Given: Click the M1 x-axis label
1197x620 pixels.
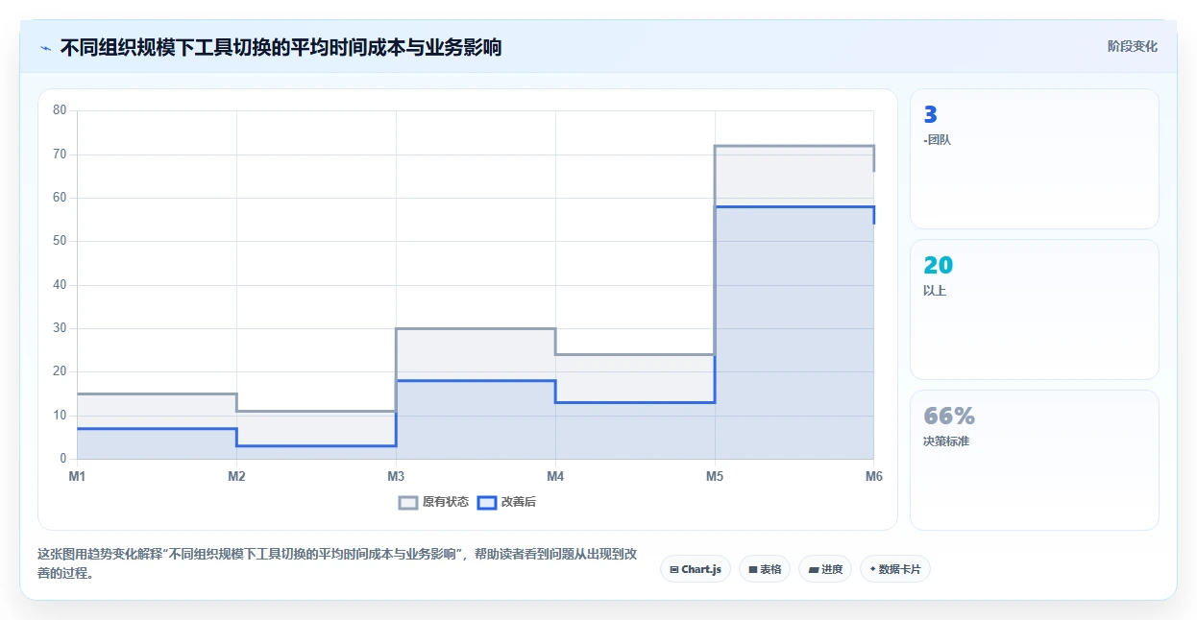Looking at the screenshot, I should (77, 476).
